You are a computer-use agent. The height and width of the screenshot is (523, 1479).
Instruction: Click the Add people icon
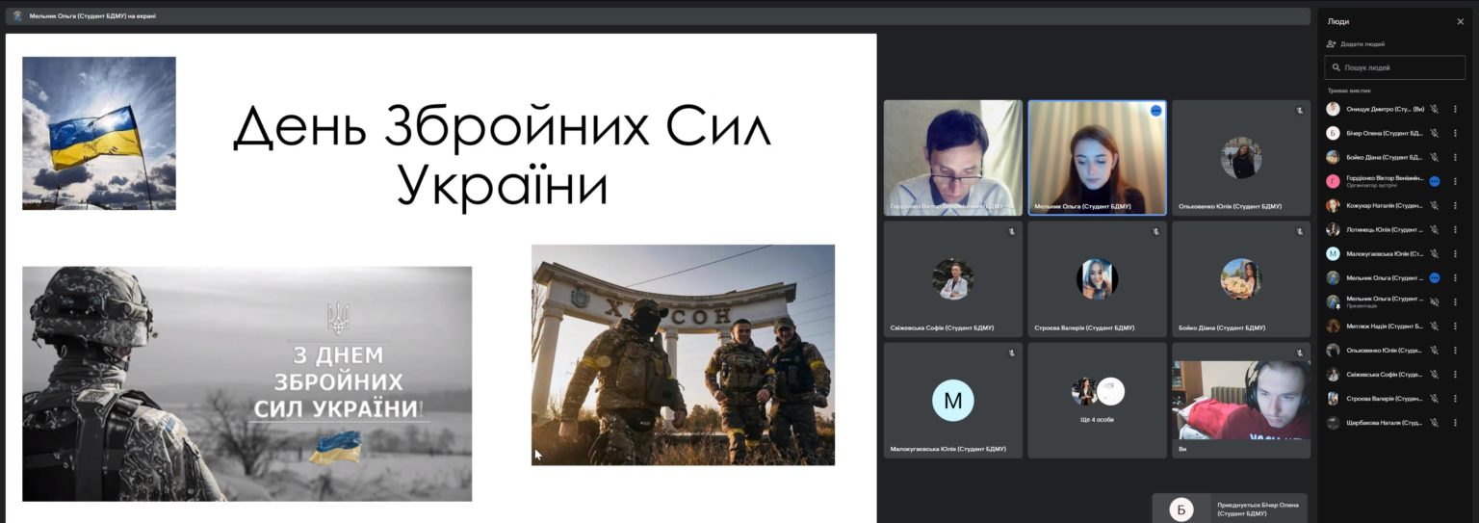point(1332,44)
